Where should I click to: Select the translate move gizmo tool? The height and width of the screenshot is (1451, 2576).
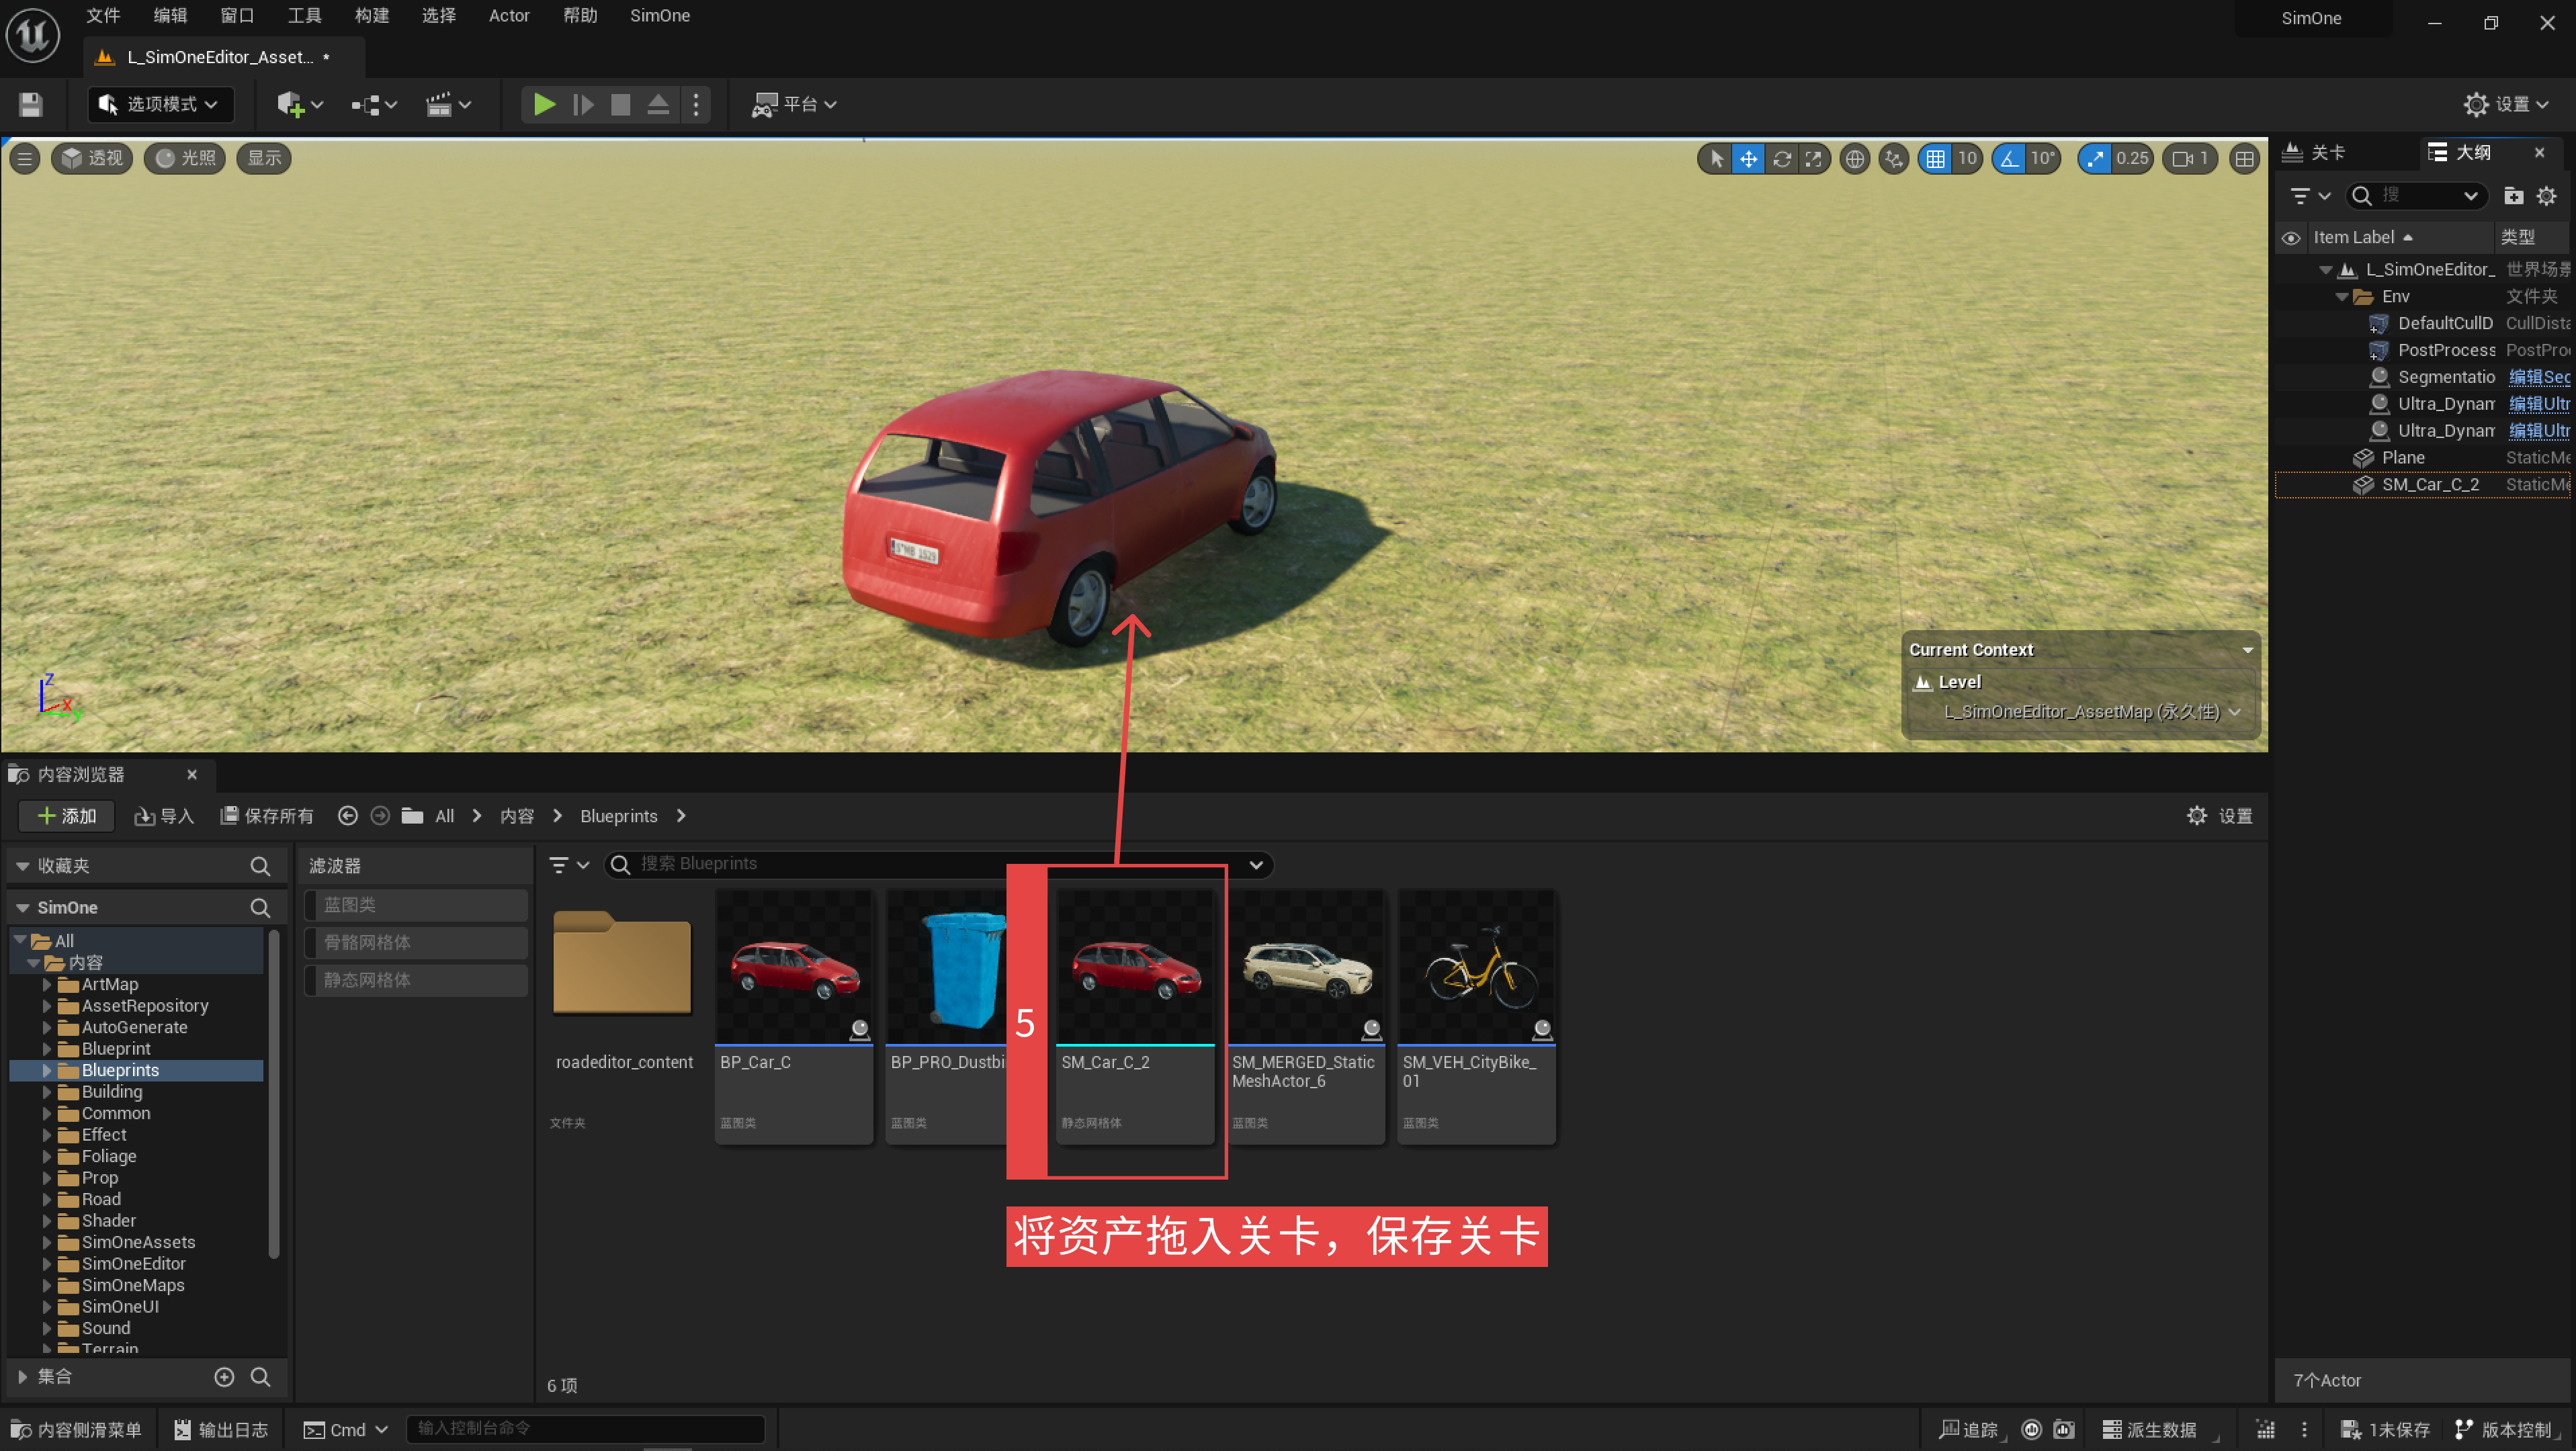[x=1748, y=158]
